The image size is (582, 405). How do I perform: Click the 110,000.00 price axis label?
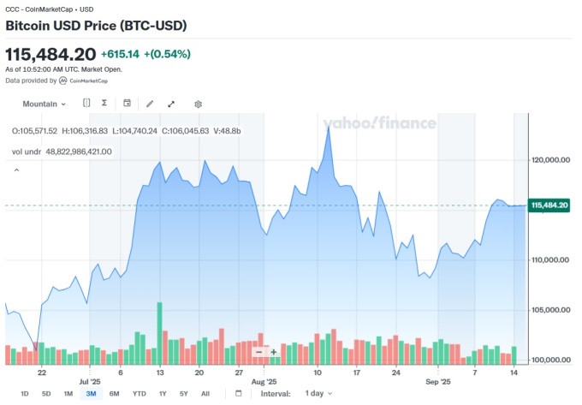click(550, 259)
